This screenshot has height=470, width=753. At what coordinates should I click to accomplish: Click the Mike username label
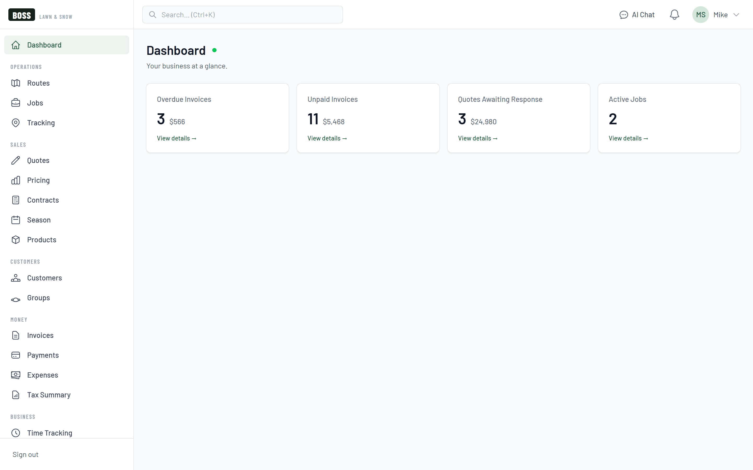[x=720, y=15]
